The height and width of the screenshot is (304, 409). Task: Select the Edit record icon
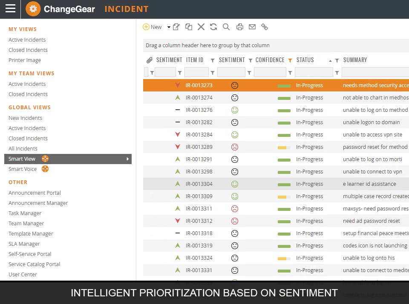[x=176, y=27]
